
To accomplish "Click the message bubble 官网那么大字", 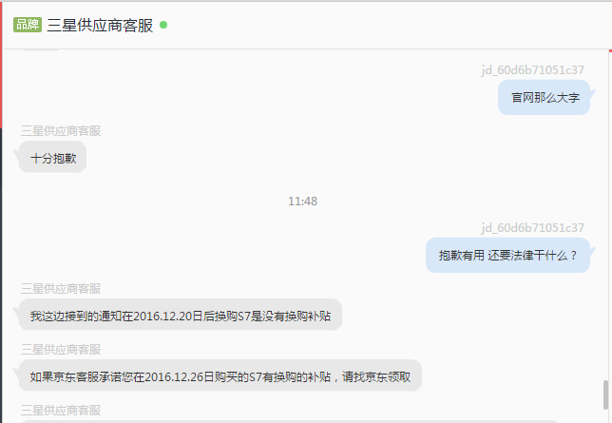I will (545, 97).
